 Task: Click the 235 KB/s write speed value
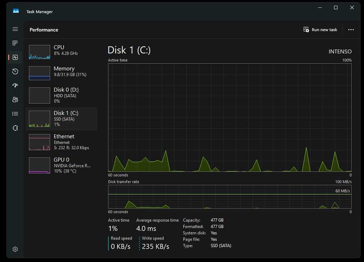coord(156,246)
